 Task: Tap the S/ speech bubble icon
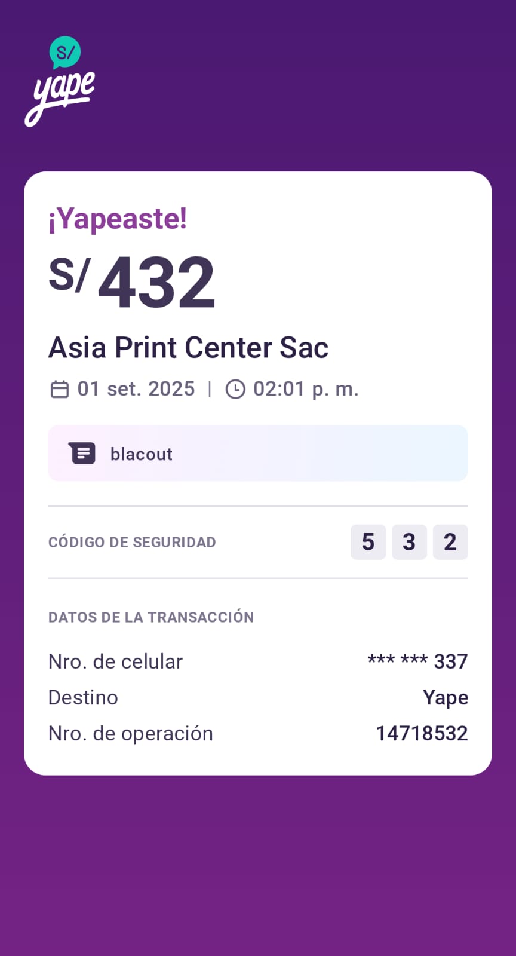64,53
